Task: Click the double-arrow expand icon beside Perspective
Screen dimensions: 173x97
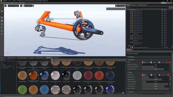Action: click(x=34, y=6)
